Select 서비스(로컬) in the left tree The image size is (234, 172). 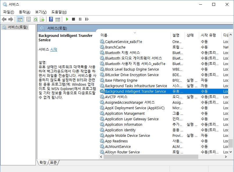[x=17, y=27]
